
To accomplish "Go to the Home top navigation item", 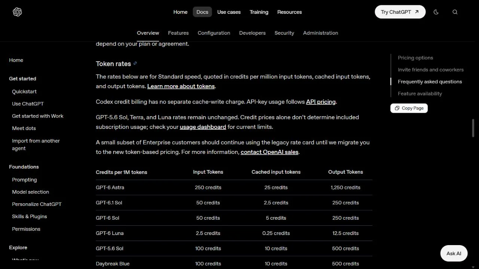I will tap(180, 12).
